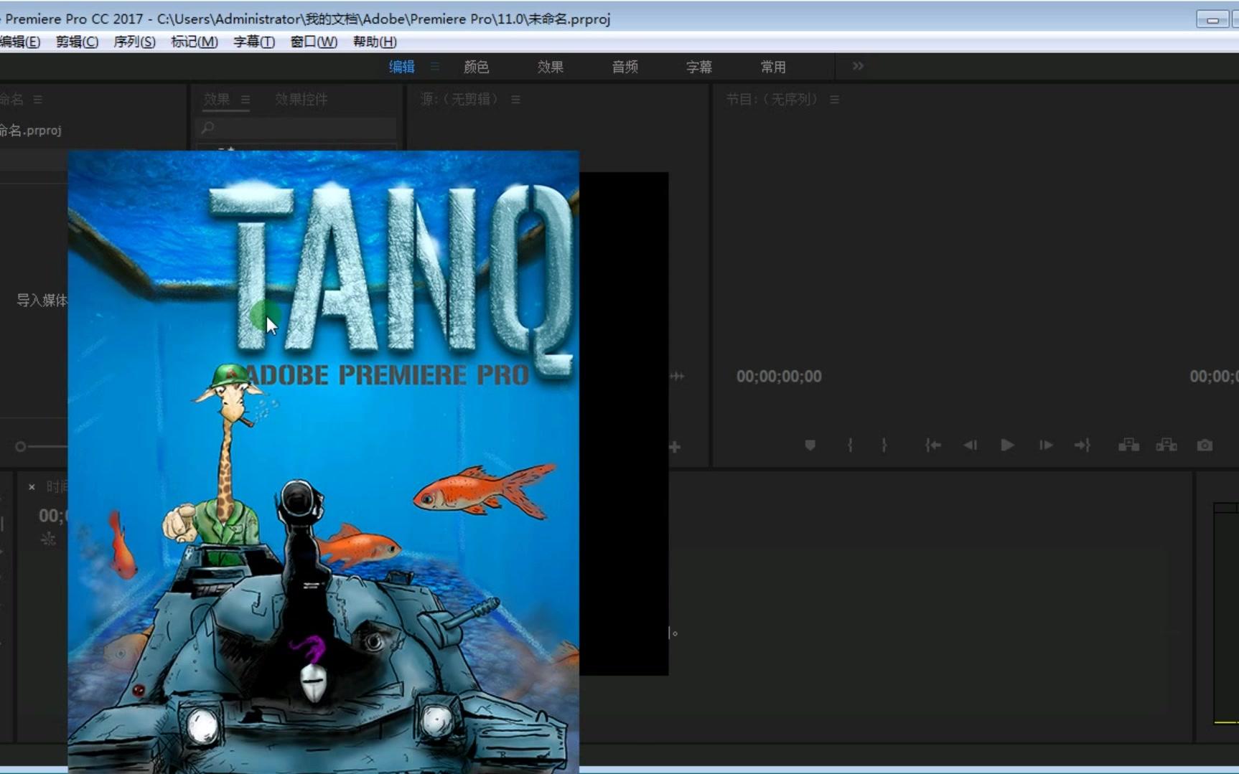Open the 源 panel menu
The height and width of the screenshot is (774, 1239).
click(x=515, y=100)
